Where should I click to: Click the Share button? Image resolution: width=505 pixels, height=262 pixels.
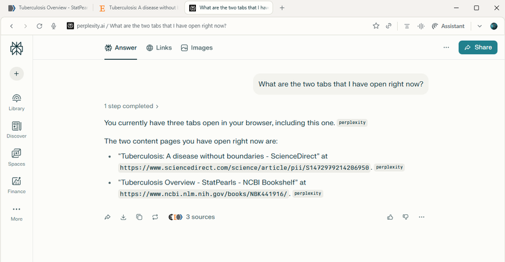click(x=477, y=47)
